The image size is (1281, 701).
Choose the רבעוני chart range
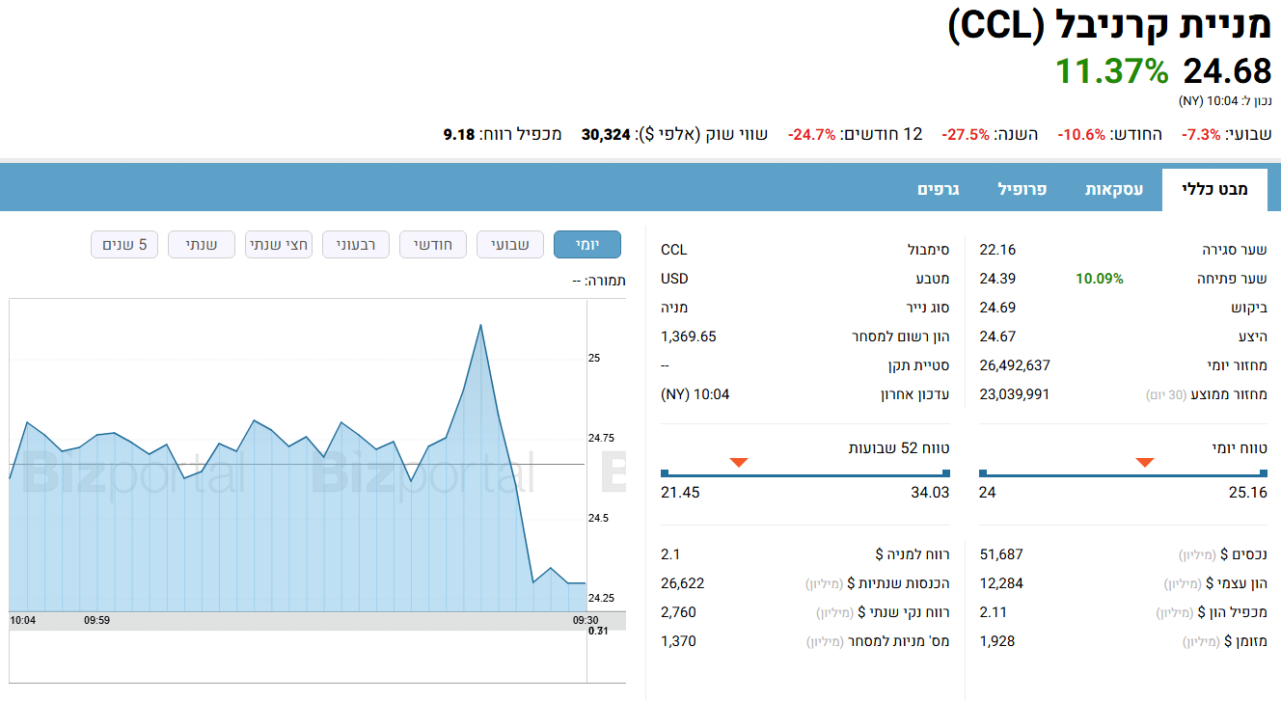356,245
